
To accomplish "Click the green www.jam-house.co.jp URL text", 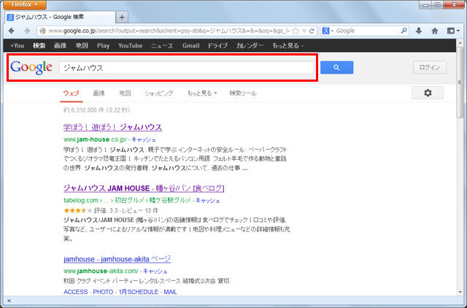I will coord(95,139).
